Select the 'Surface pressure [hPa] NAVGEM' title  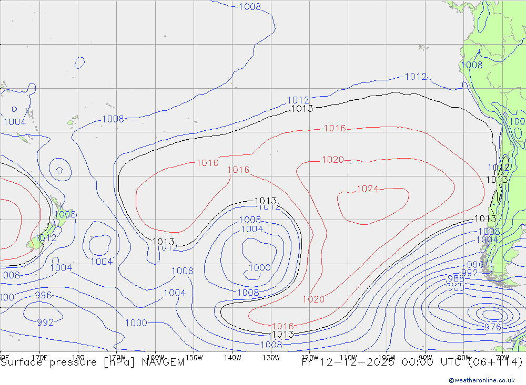click(x=93, y=362)
